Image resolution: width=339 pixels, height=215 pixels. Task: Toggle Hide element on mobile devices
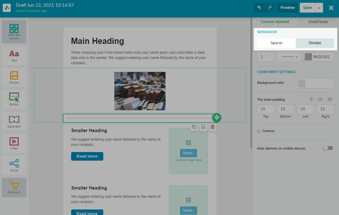coord(328,148)
